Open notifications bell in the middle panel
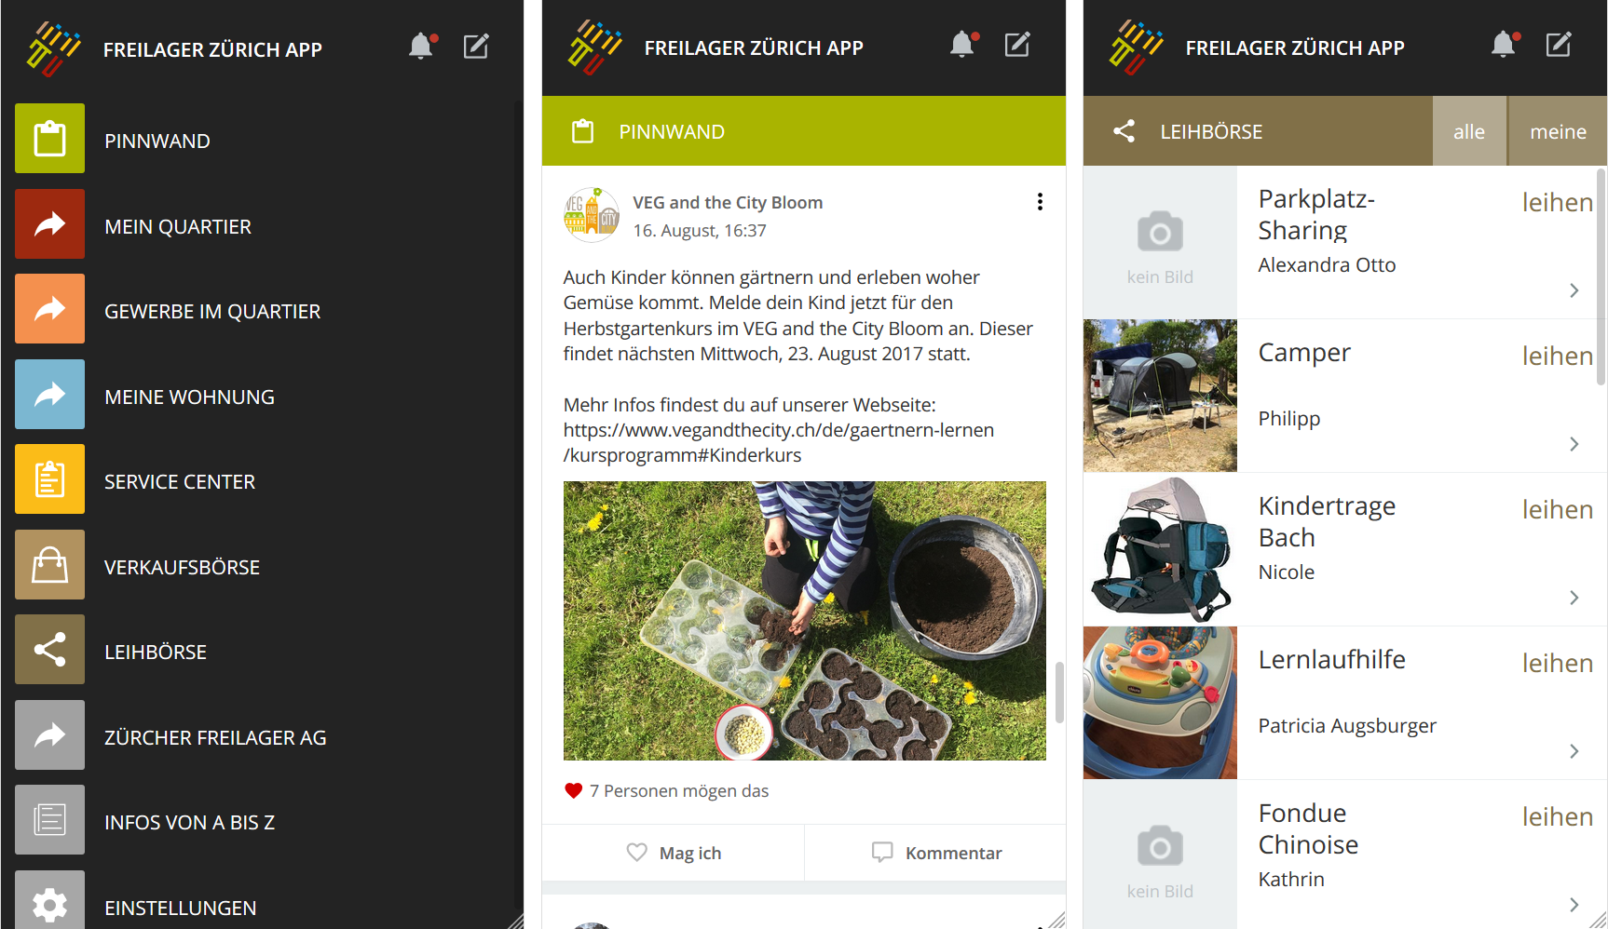 click(x=962, y=45)
